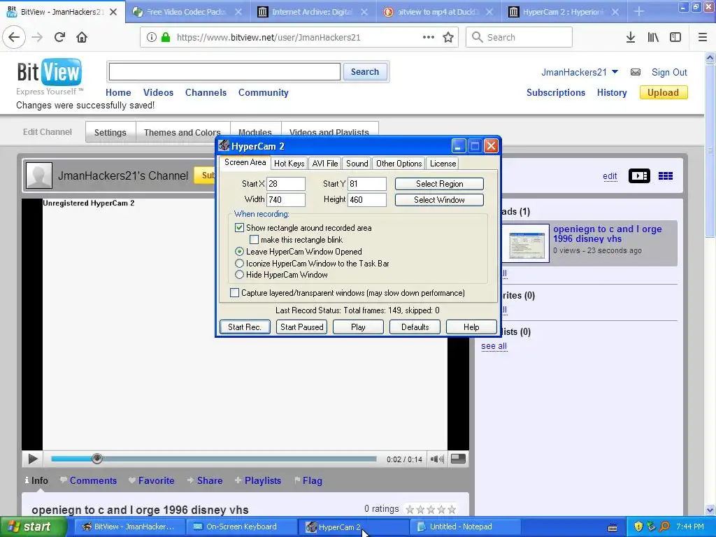Open the Windows start button
The height and width of the screenshot is (537, 716).
coord(33,527)
